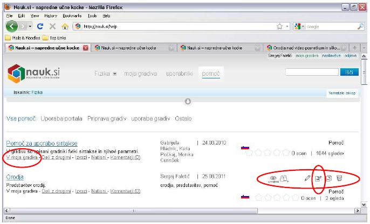The height and width of the screenshot is (224, 370).
Task: Click the pencil edit icon for Orodja
Action: click(307, 178)
